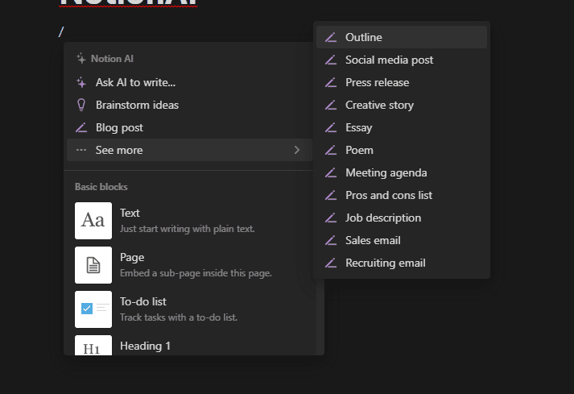Click the pencil icon beside Social media post
The height and width of the screenshot is (394, 574).
[331, 60]
